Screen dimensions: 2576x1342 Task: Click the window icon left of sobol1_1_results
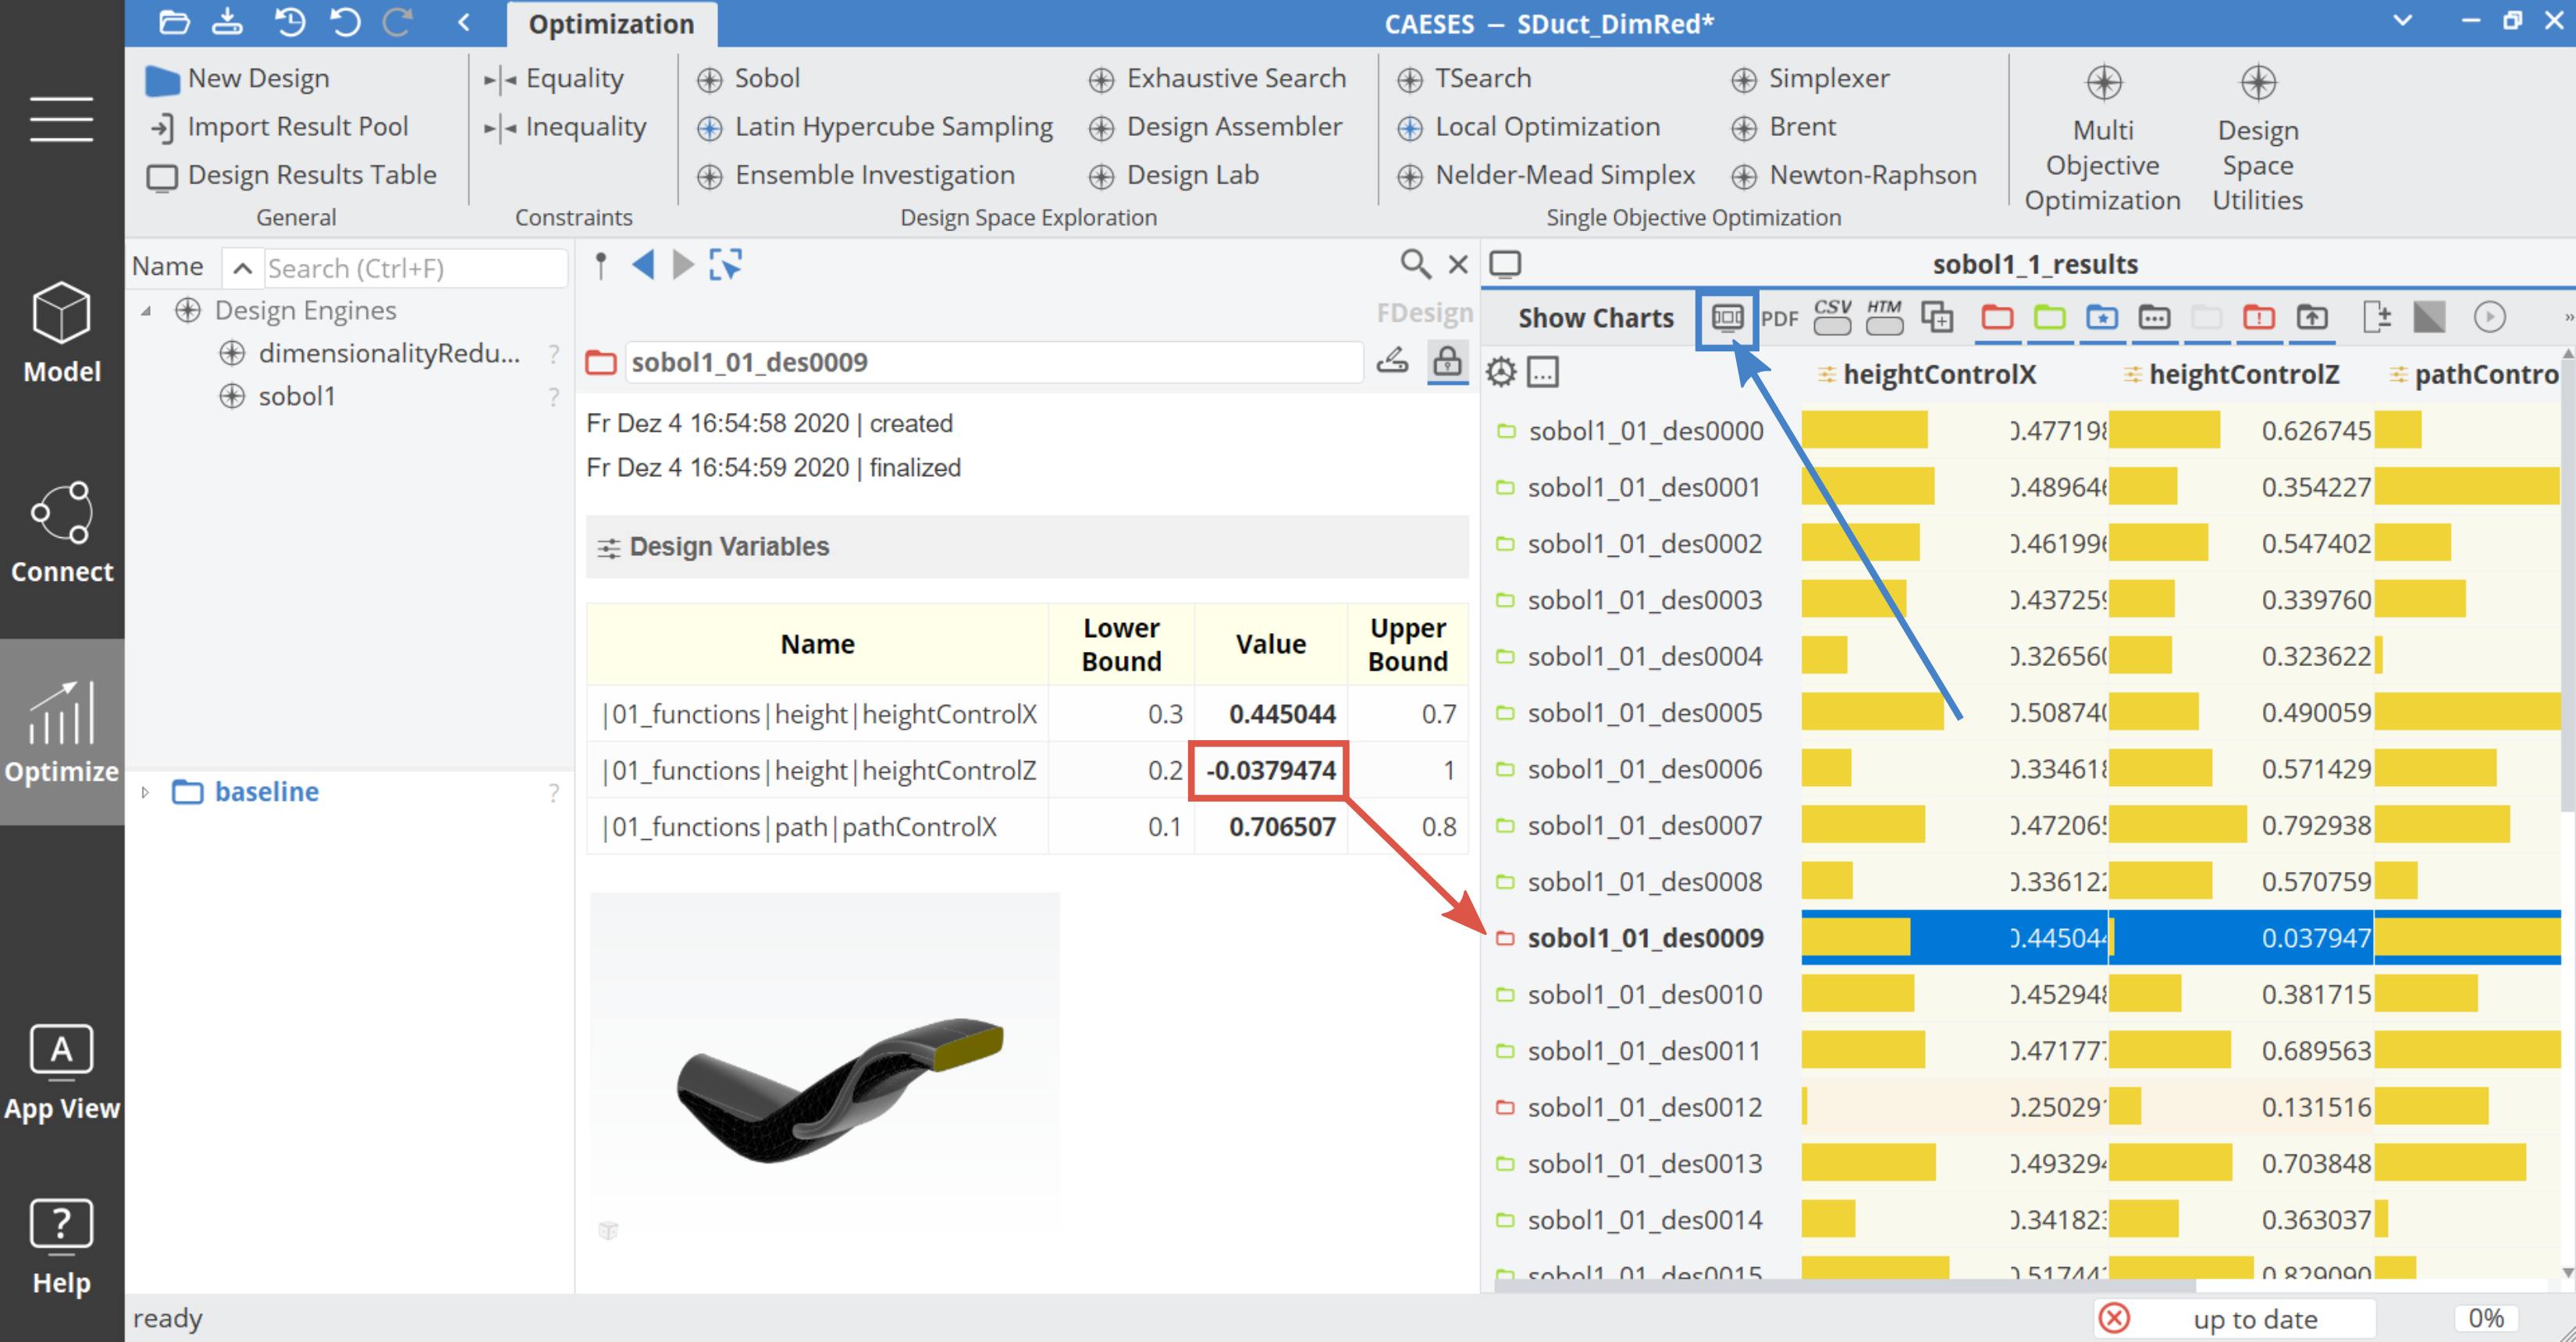1505,264
